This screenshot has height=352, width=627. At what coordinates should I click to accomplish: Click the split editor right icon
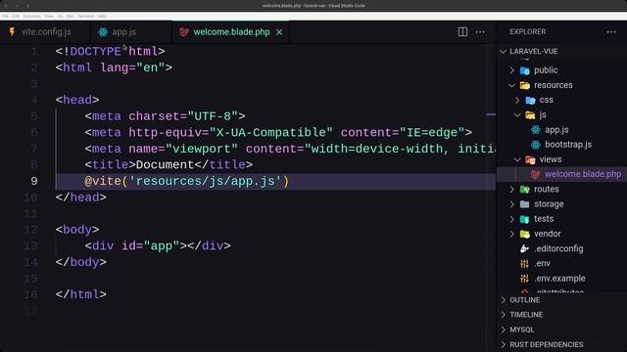(x=462, y=32)
